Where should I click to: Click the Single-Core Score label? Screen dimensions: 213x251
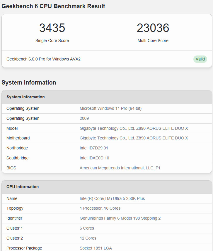coord(52,41)
